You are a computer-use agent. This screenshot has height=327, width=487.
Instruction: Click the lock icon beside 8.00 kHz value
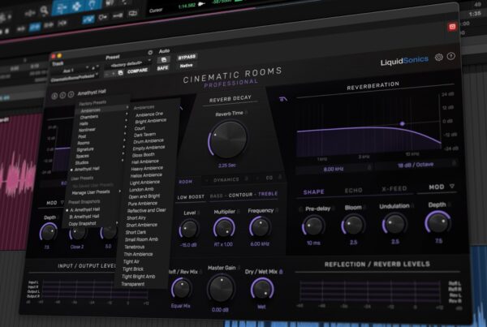369,167
